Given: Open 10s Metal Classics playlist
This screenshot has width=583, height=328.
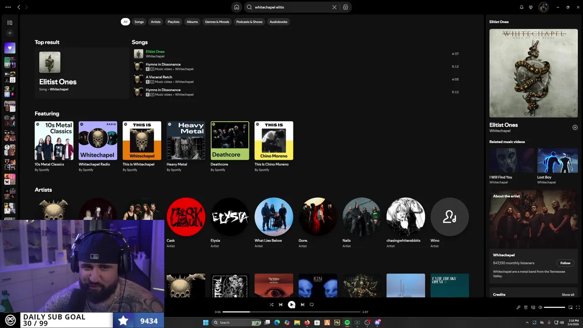Looking at the screenshot, I should click(x=54, y=146).
